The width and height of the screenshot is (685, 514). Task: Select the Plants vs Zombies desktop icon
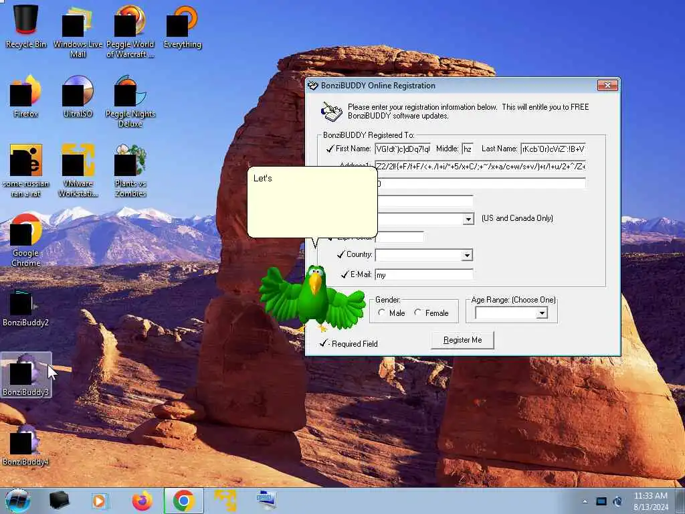click(130, 171)
